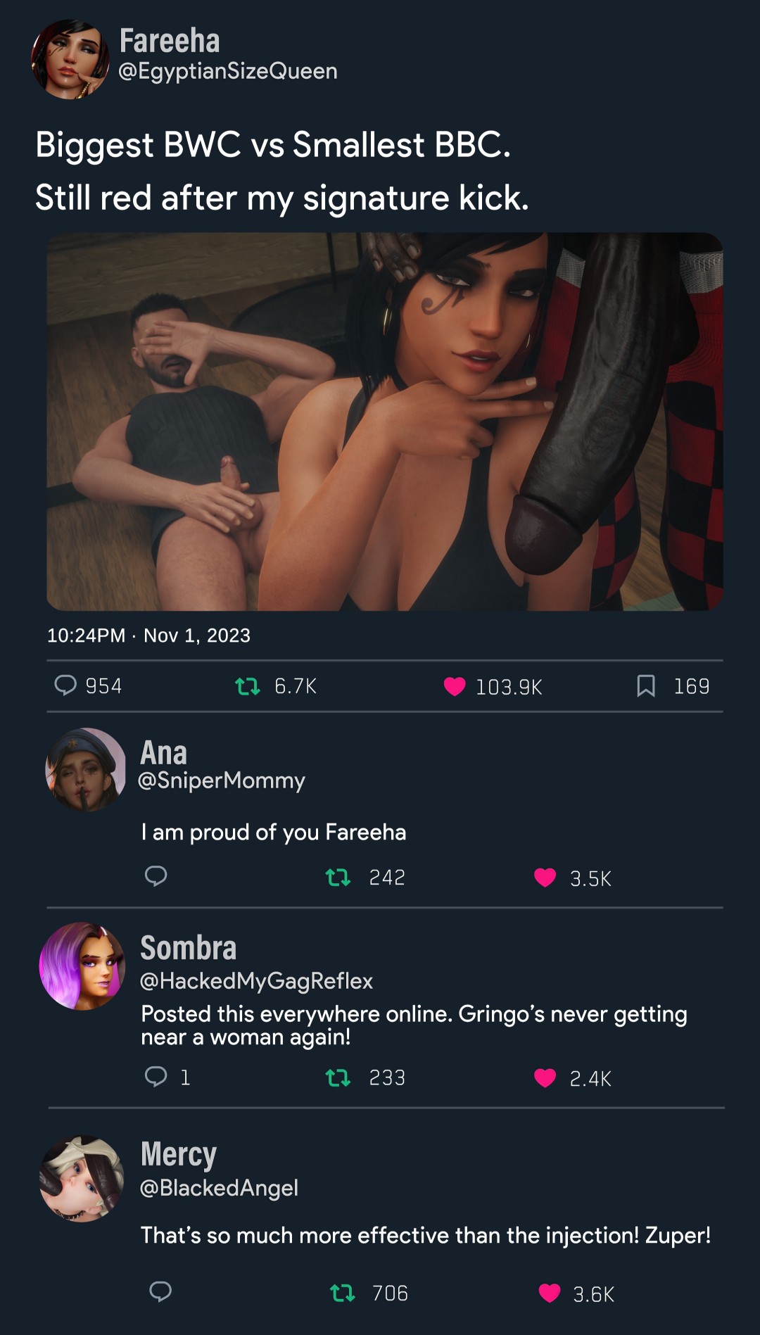760x1335 pixels.
Task: Open the @SniperMommy handle link
Action: [222, 780]
